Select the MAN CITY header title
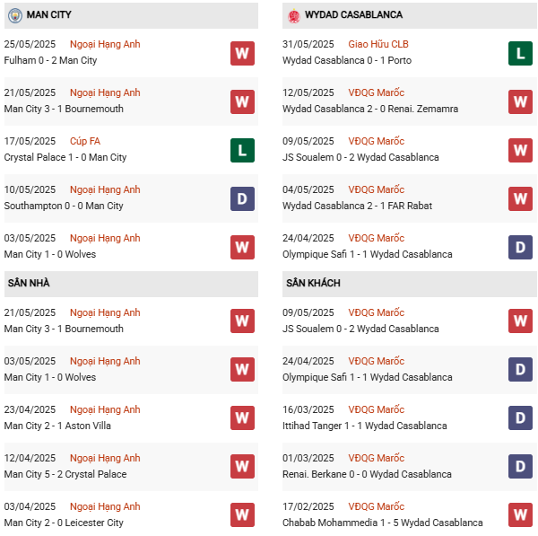The image size is (538, 536). coord(49,15)
